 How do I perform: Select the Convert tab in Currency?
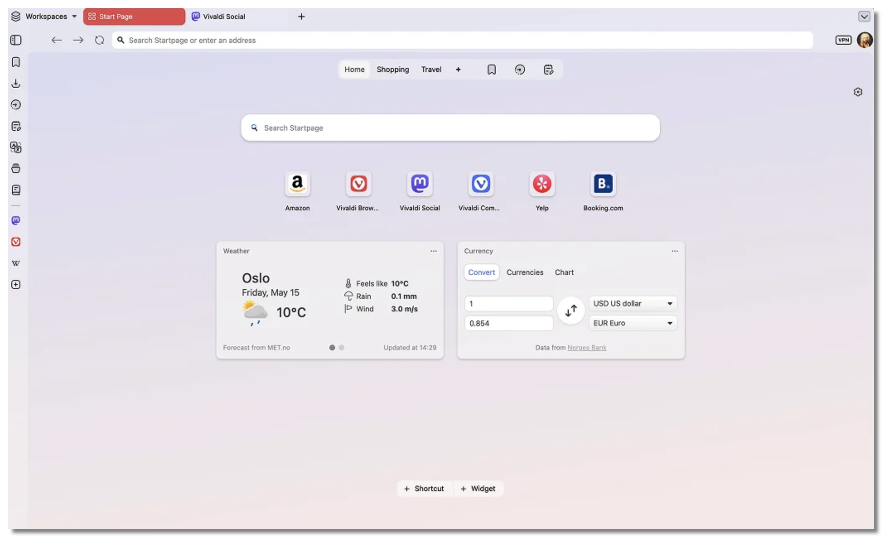[481, 272]
